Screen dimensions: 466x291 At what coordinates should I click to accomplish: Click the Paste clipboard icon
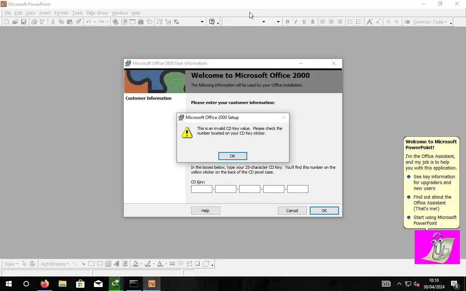(x=70, y=22)
